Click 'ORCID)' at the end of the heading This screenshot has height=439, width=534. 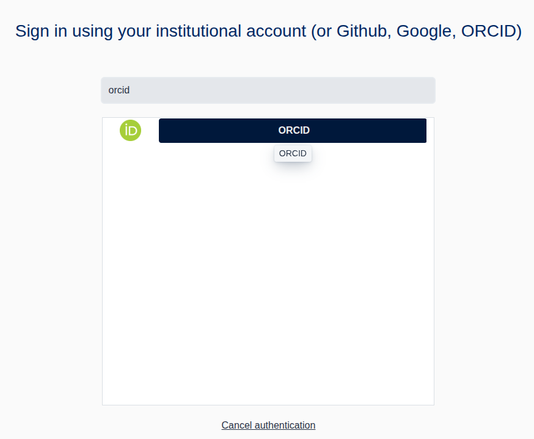click(x=491, y=31)
